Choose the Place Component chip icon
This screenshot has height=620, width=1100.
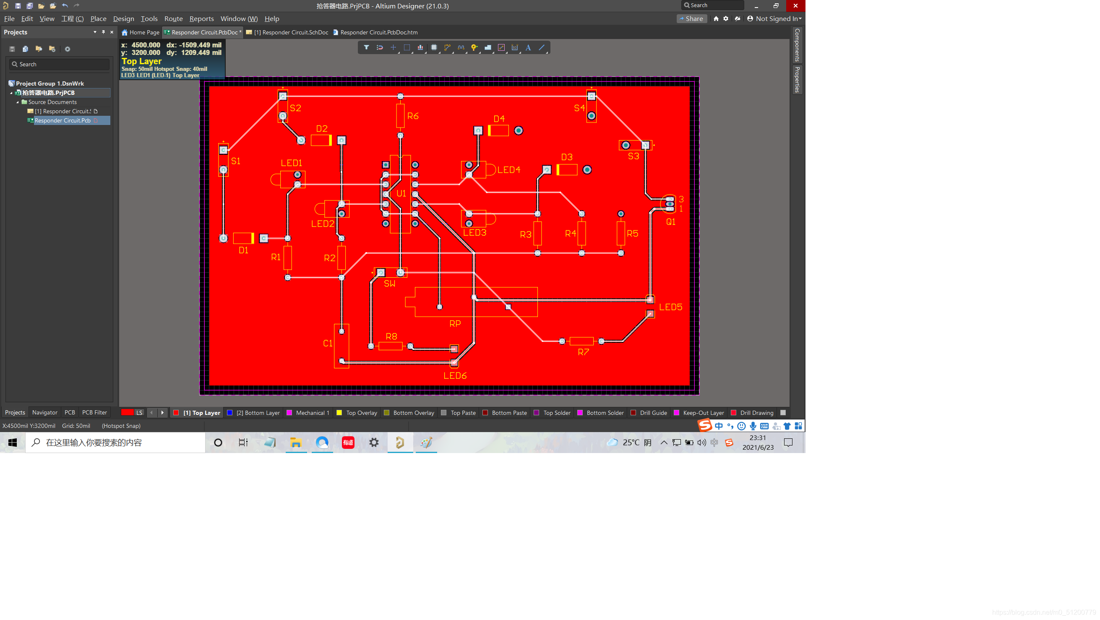434,47
